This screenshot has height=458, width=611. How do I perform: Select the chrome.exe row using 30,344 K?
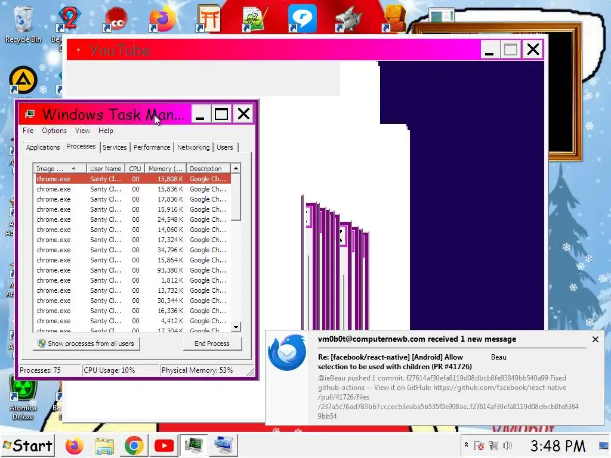(133, 301)
